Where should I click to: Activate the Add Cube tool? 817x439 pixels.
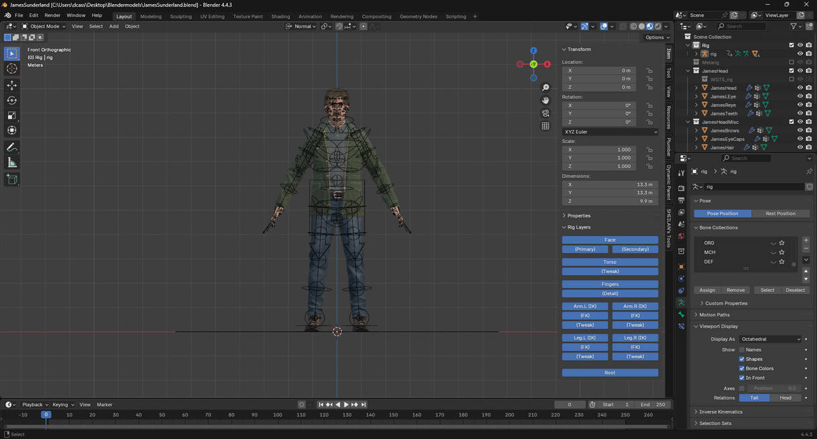[11, 178]
